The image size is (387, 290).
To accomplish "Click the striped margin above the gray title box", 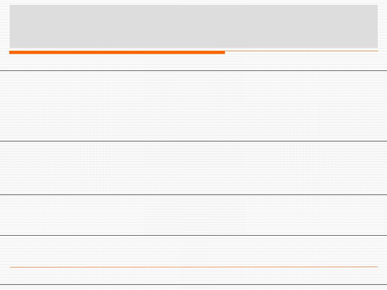I will point(193,2).
